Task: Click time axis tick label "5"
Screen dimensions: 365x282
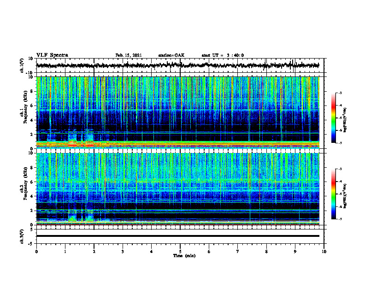Action: coord(180,252)
